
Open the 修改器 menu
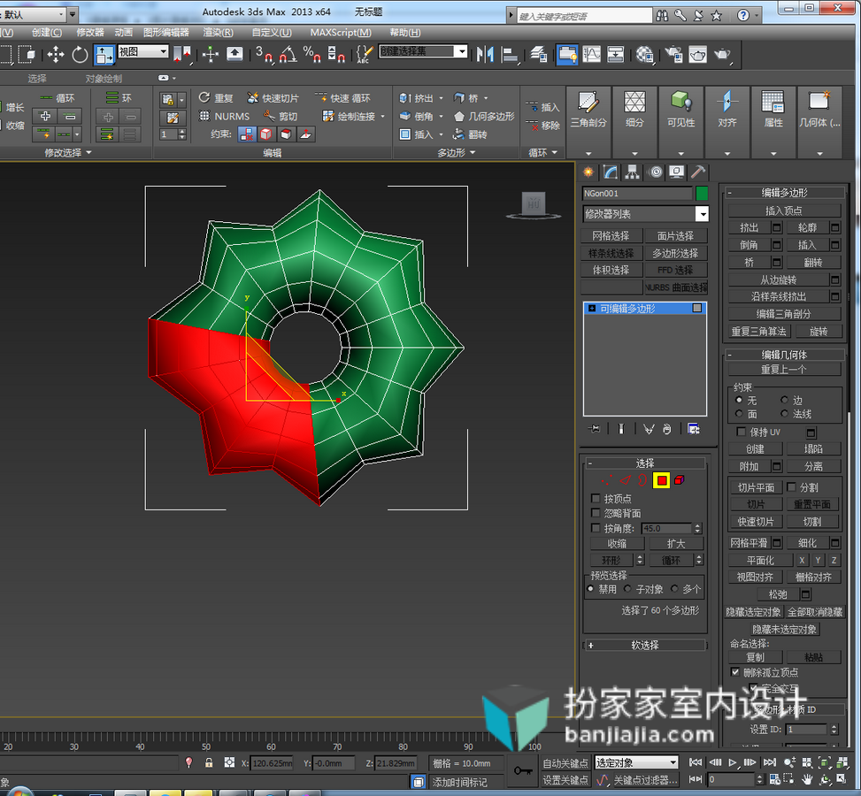pos(90,33)
